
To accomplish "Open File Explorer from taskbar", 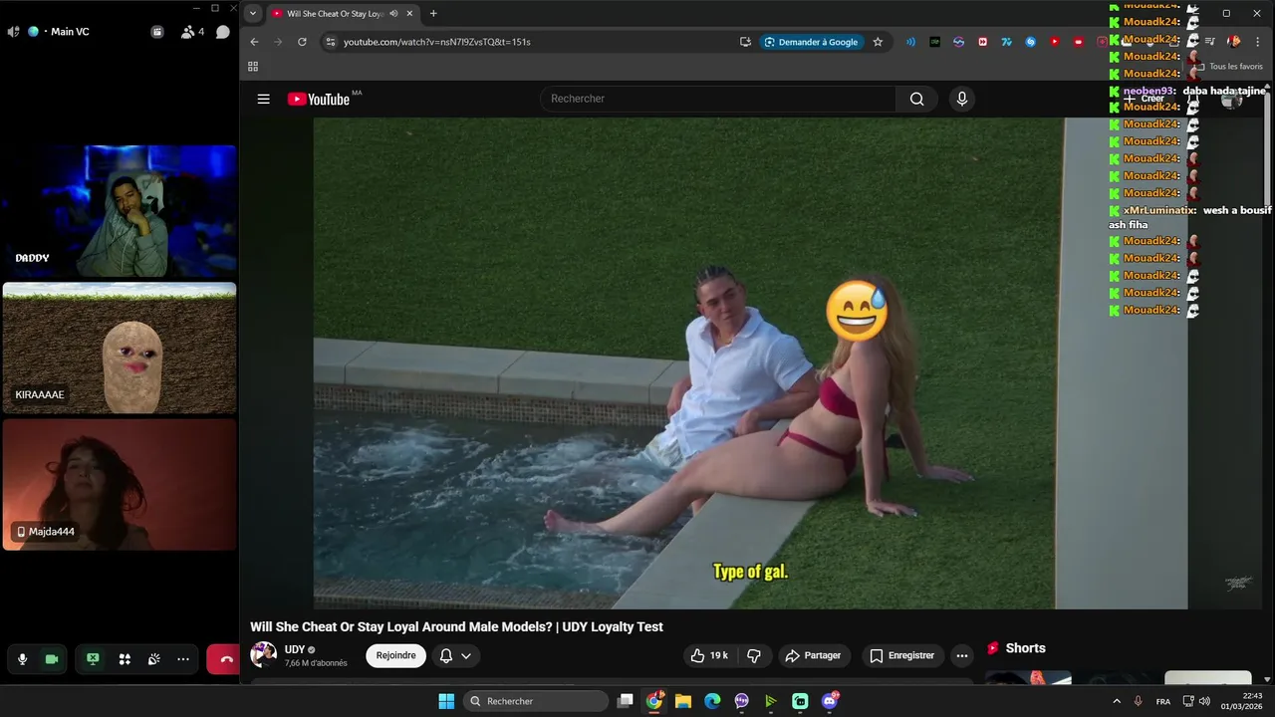I will coord(683,701).
